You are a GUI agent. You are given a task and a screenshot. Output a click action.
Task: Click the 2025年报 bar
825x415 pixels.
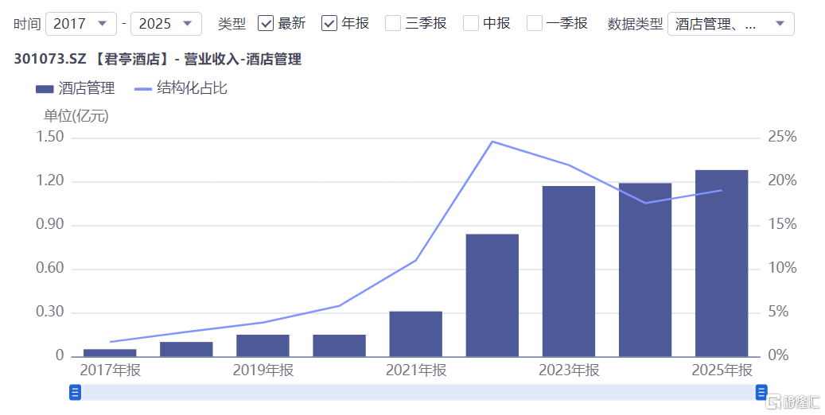coord(722,263)
